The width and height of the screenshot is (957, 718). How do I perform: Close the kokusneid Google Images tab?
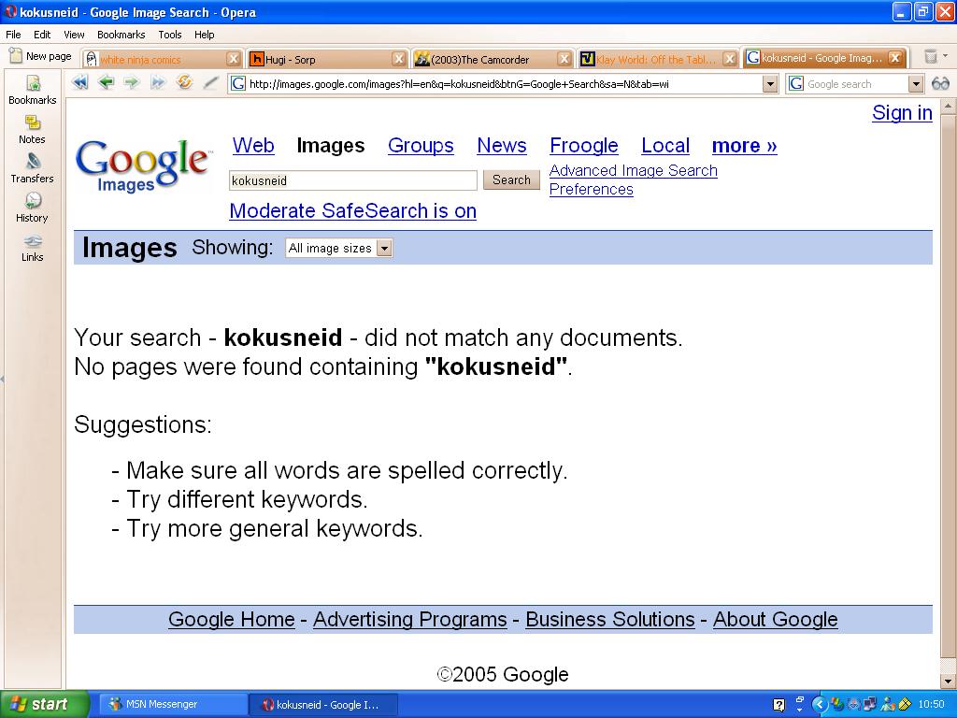[894, 58]
